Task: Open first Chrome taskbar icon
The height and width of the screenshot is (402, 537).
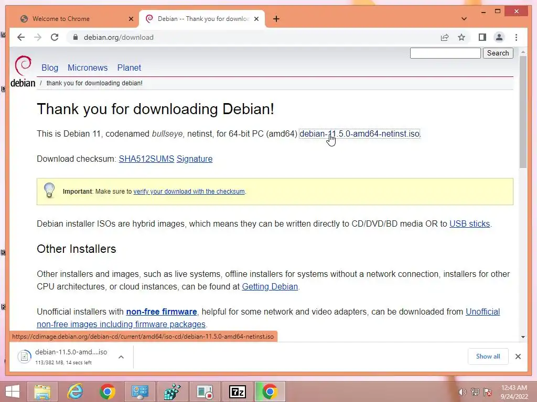Action: [x=107, y=392]
